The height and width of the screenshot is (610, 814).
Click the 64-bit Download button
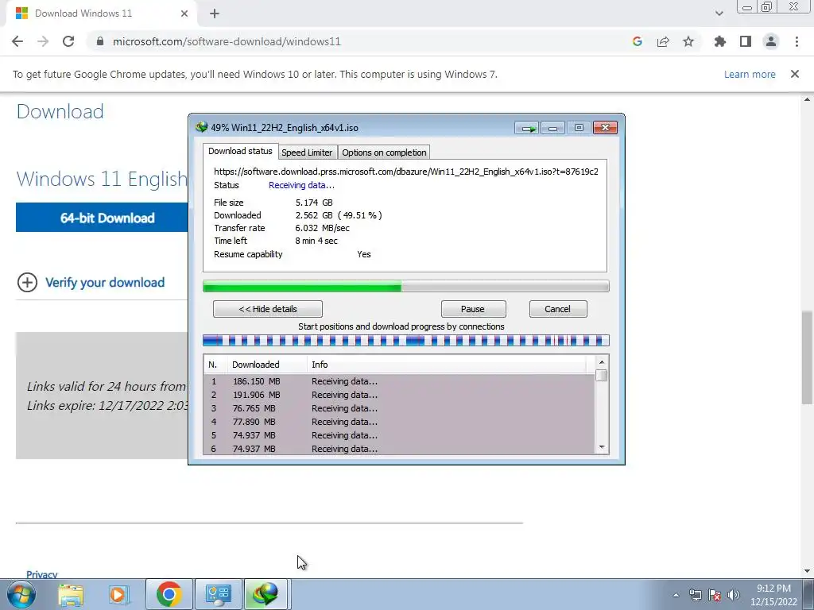pos(102,218)
